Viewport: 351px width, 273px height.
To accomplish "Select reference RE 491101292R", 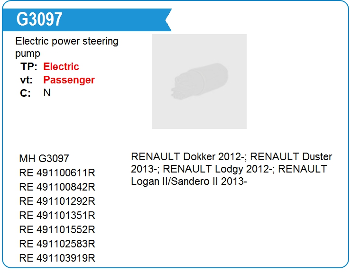I will coord(57,201).
